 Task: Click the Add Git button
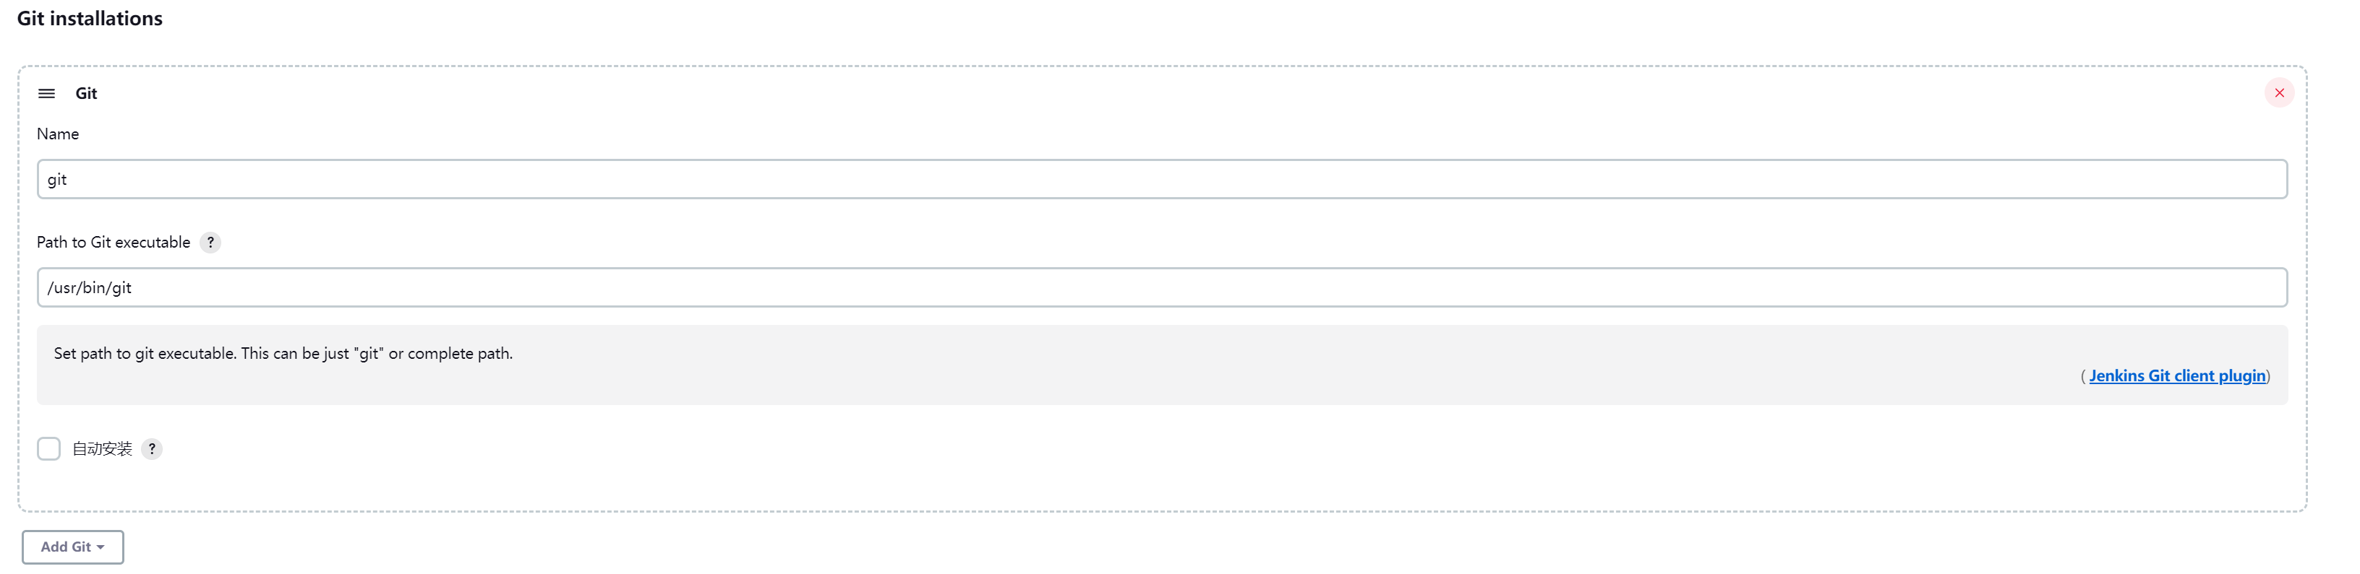click(72, 547)
